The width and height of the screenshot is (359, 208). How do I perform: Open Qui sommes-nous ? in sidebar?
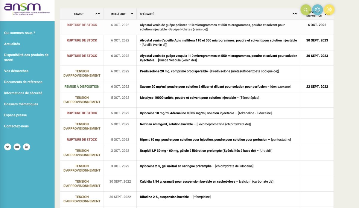pos(20,33)
